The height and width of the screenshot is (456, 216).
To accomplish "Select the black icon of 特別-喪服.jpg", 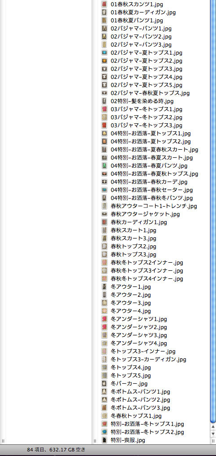I will (104, 440).
